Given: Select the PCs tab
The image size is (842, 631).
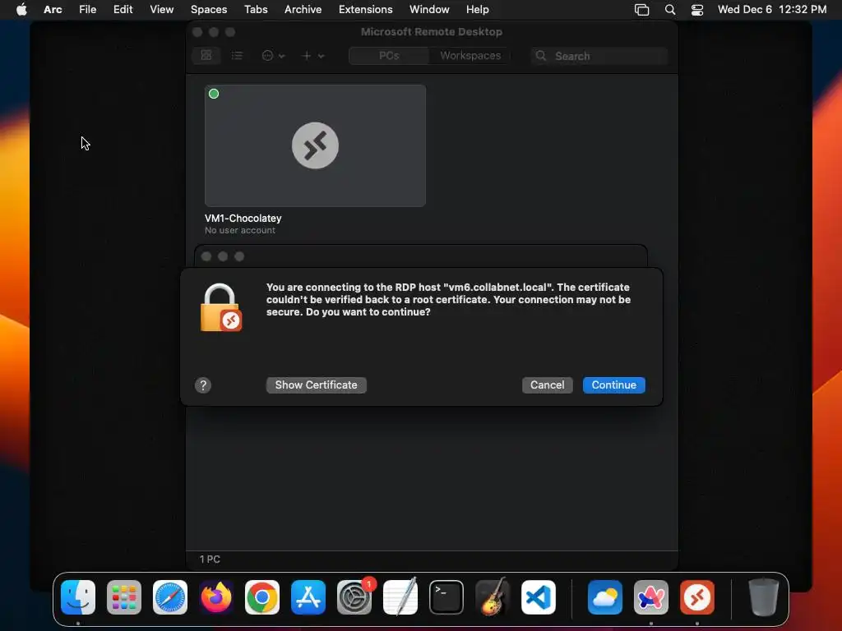Looking at the screenshot, I should pyautogui.click(x=389, y=55).
